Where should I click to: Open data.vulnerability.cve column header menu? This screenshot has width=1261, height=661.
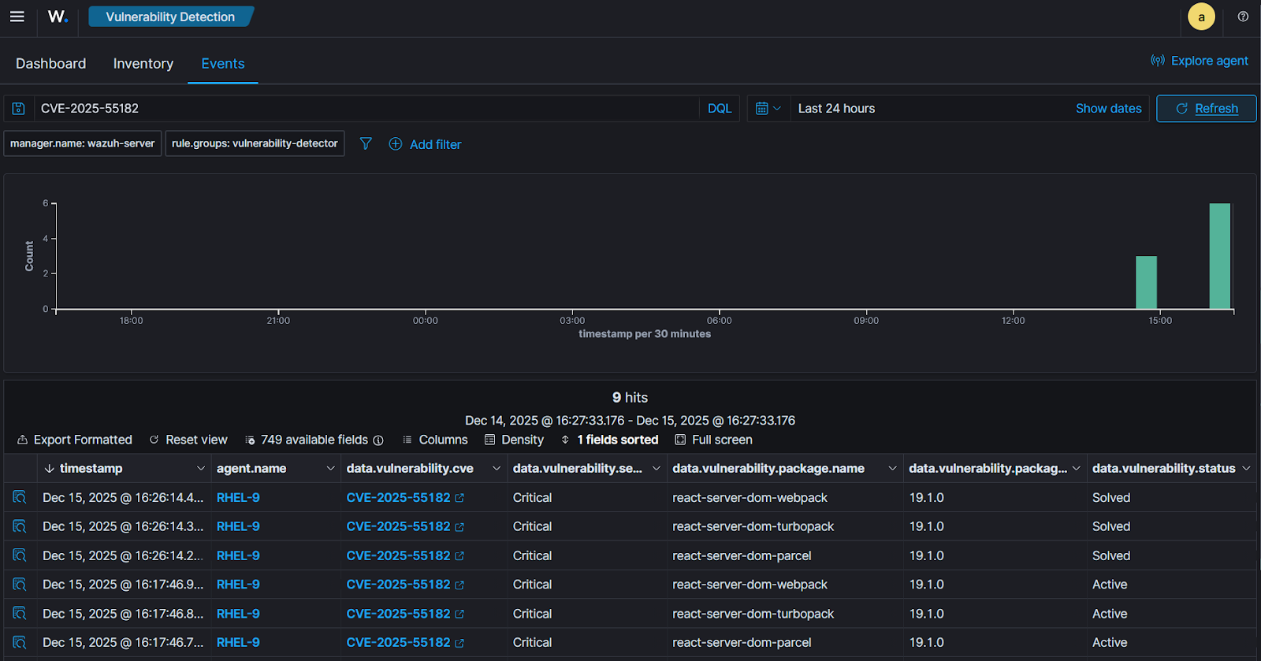(x=497, y=468)
